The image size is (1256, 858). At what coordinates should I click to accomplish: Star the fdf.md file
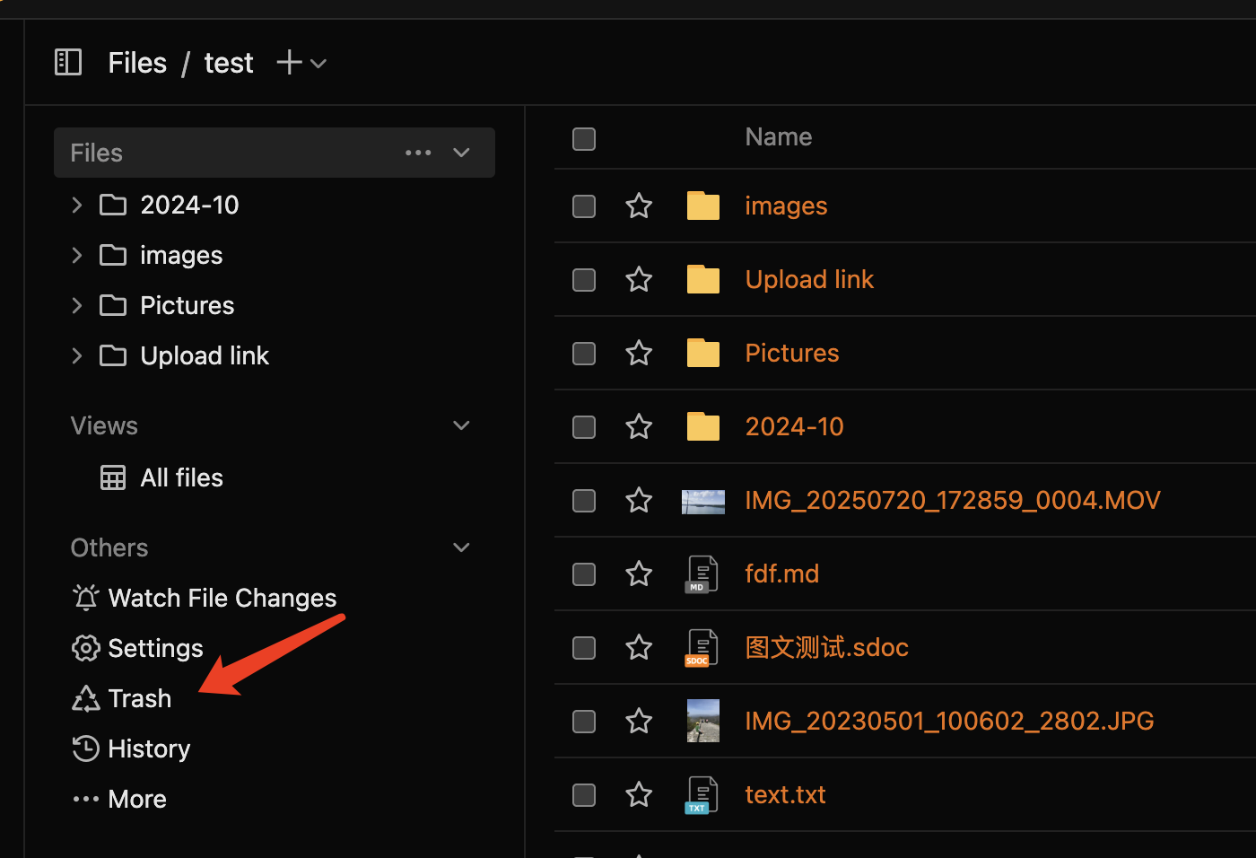coord(639,573)
